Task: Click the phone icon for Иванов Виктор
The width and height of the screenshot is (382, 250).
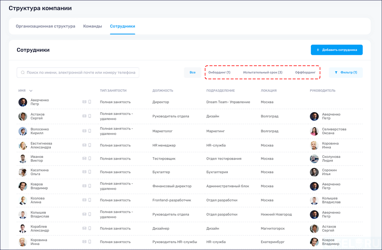Action: point(90,158)
